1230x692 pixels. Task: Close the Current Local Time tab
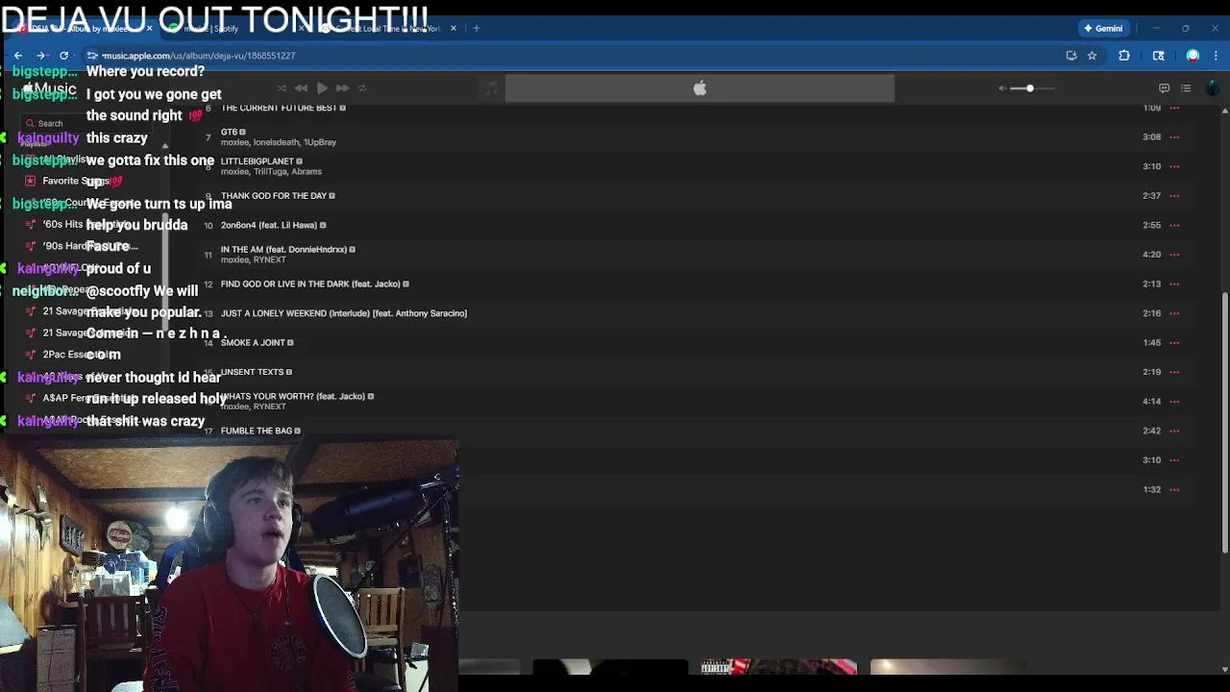(454, 29)
